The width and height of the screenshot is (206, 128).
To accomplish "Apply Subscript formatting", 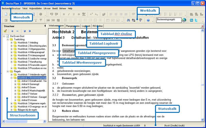I will pos(96,14).
